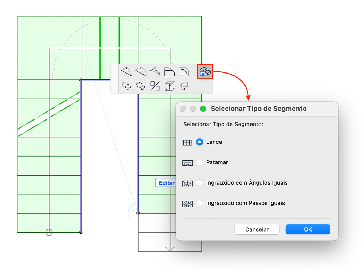Screen dimensions: 364x268
Task: Select the Lance radio button
Action: (x=199, y=142)
